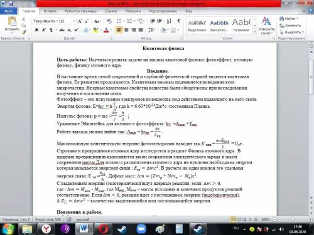This screenshot has width=314, height=235.
Task: Click the zoom slider in status bar
Action: pos(293,219)
